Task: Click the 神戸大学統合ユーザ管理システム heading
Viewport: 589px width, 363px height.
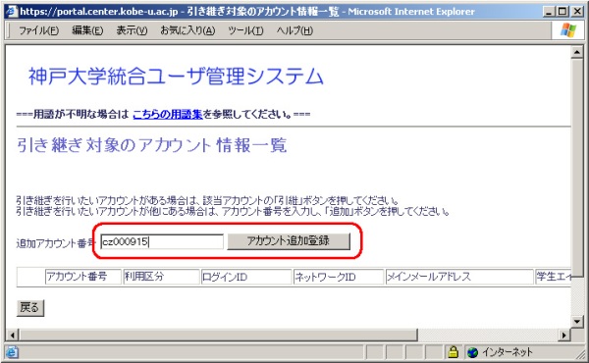Action: coord(176,77)
